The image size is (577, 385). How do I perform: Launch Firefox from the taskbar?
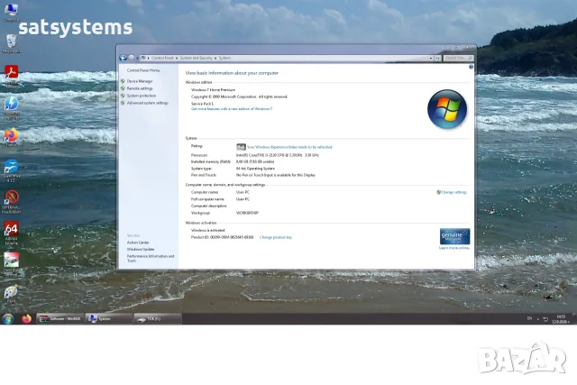click(x=26, y=319)
